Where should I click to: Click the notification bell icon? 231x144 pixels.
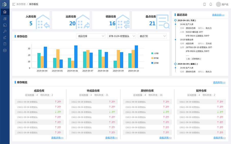pyautogui.click(x=211, y=4)
